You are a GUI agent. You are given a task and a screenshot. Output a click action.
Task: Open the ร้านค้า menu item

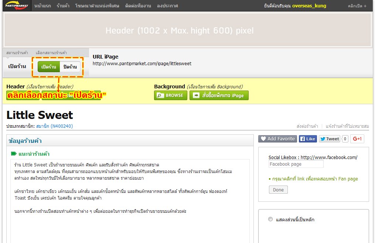coord(63,6)
